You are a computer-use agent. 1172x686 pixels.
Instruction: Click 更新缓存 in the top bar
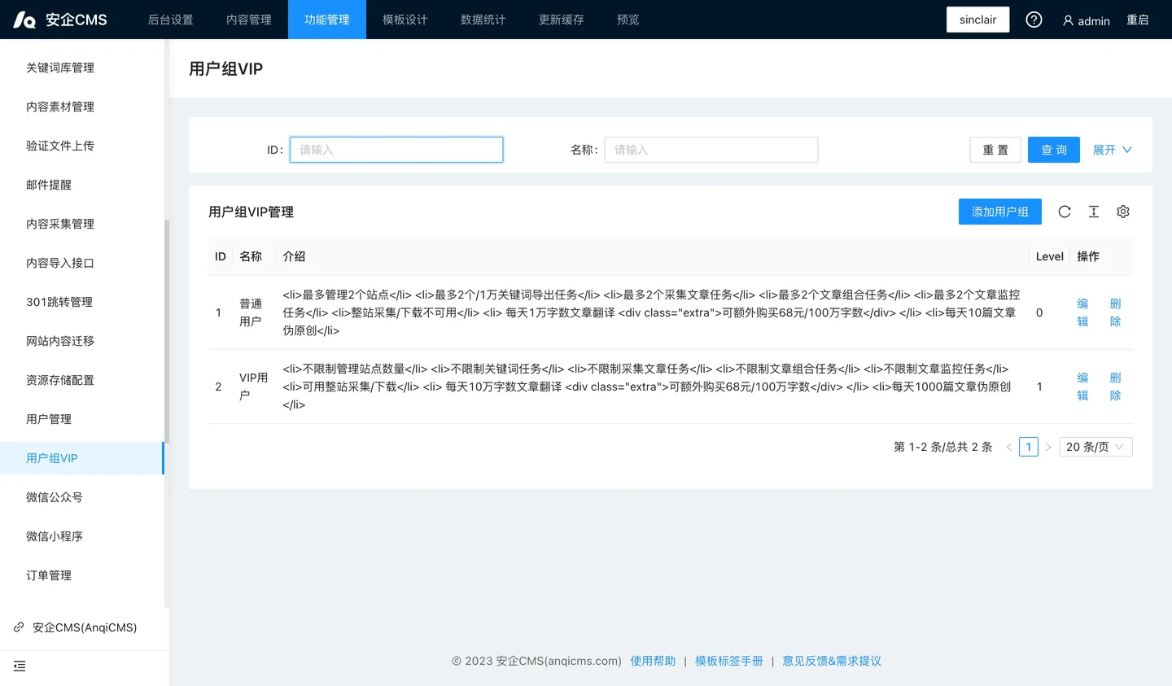tap(562, 20)
